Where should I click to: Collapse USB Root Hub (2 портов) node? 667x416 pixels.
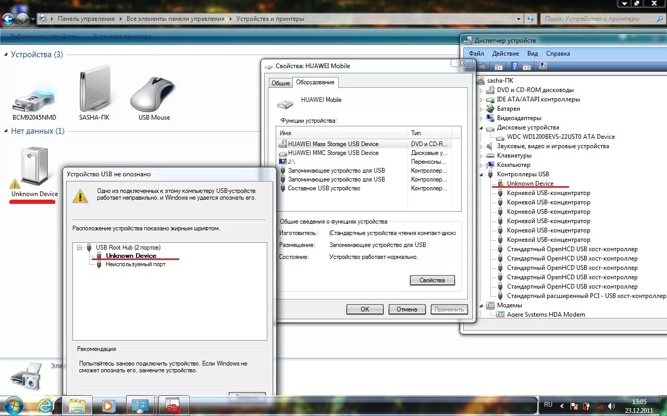pos(80,248)
